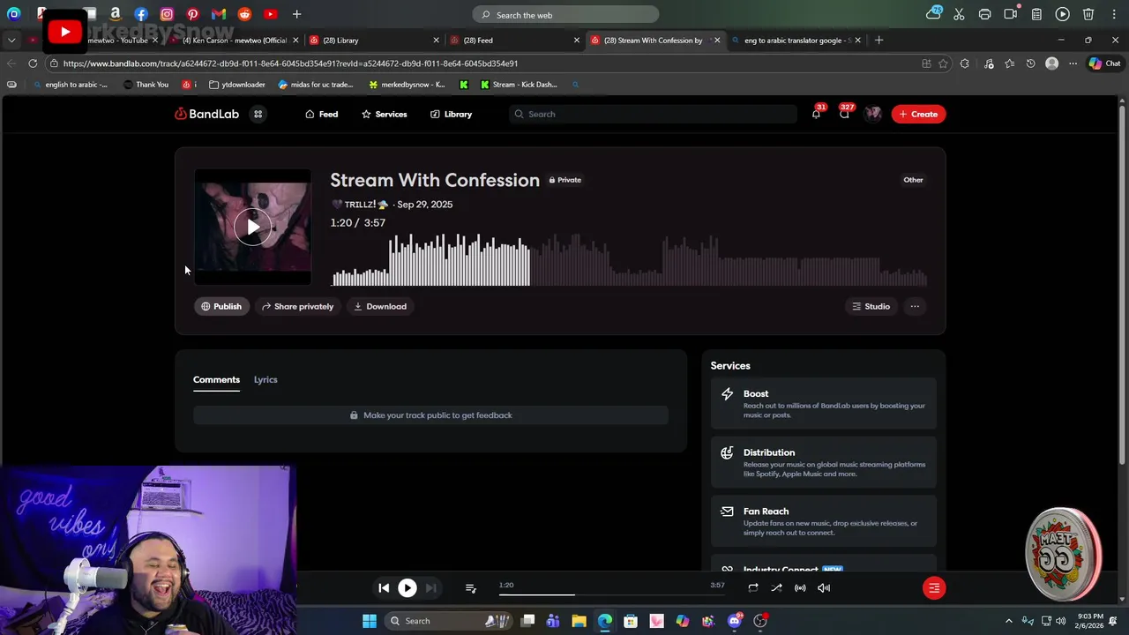The image size is (1129, 635).
Task: Open the Thank You bookmark
Action: click(146, 85)
